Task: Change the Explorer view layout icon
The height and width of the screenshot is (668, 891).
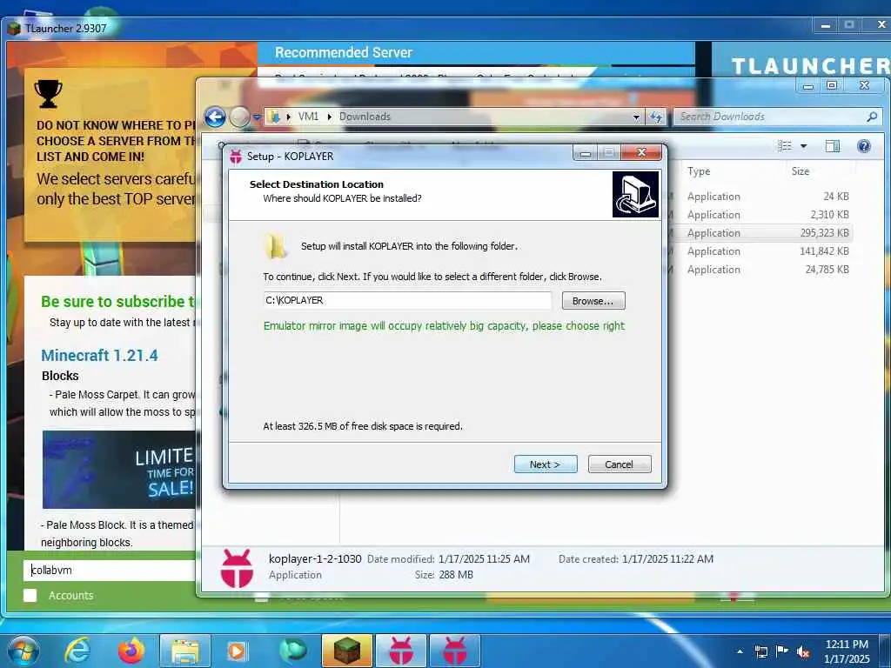Action: pyautogui.click(x=785, y=146)
